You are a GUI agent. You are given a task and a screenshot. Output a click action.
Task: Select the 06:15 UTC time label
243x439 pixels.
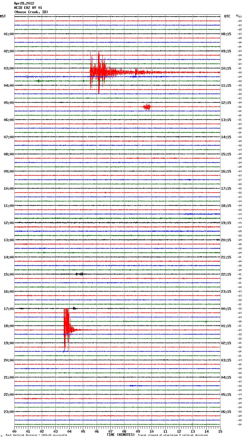coord(226,412)
